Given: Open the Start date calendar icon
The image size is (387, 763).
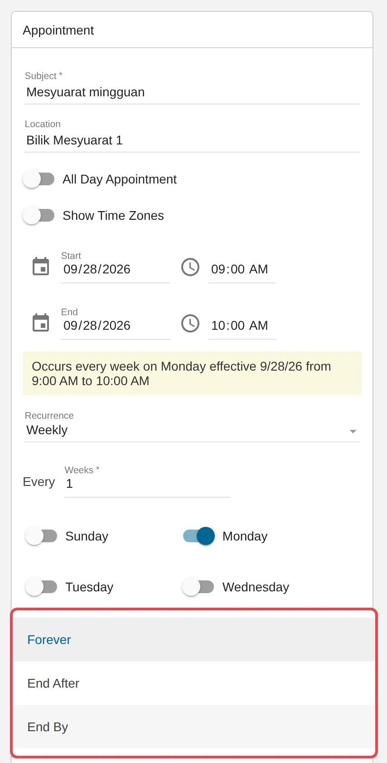Looking at the screenshot, I should pos(41,267).
